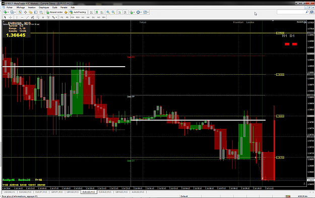Screen dimensions: 315x198
Task: Open the Outils menu
Action: [x=54, y=8]
